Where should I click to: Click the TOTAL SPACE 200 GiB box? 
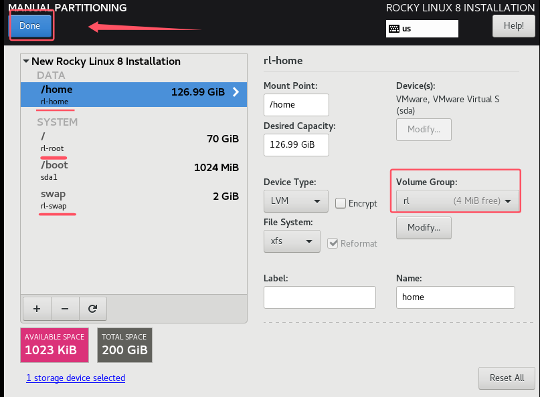pos(124,345)
